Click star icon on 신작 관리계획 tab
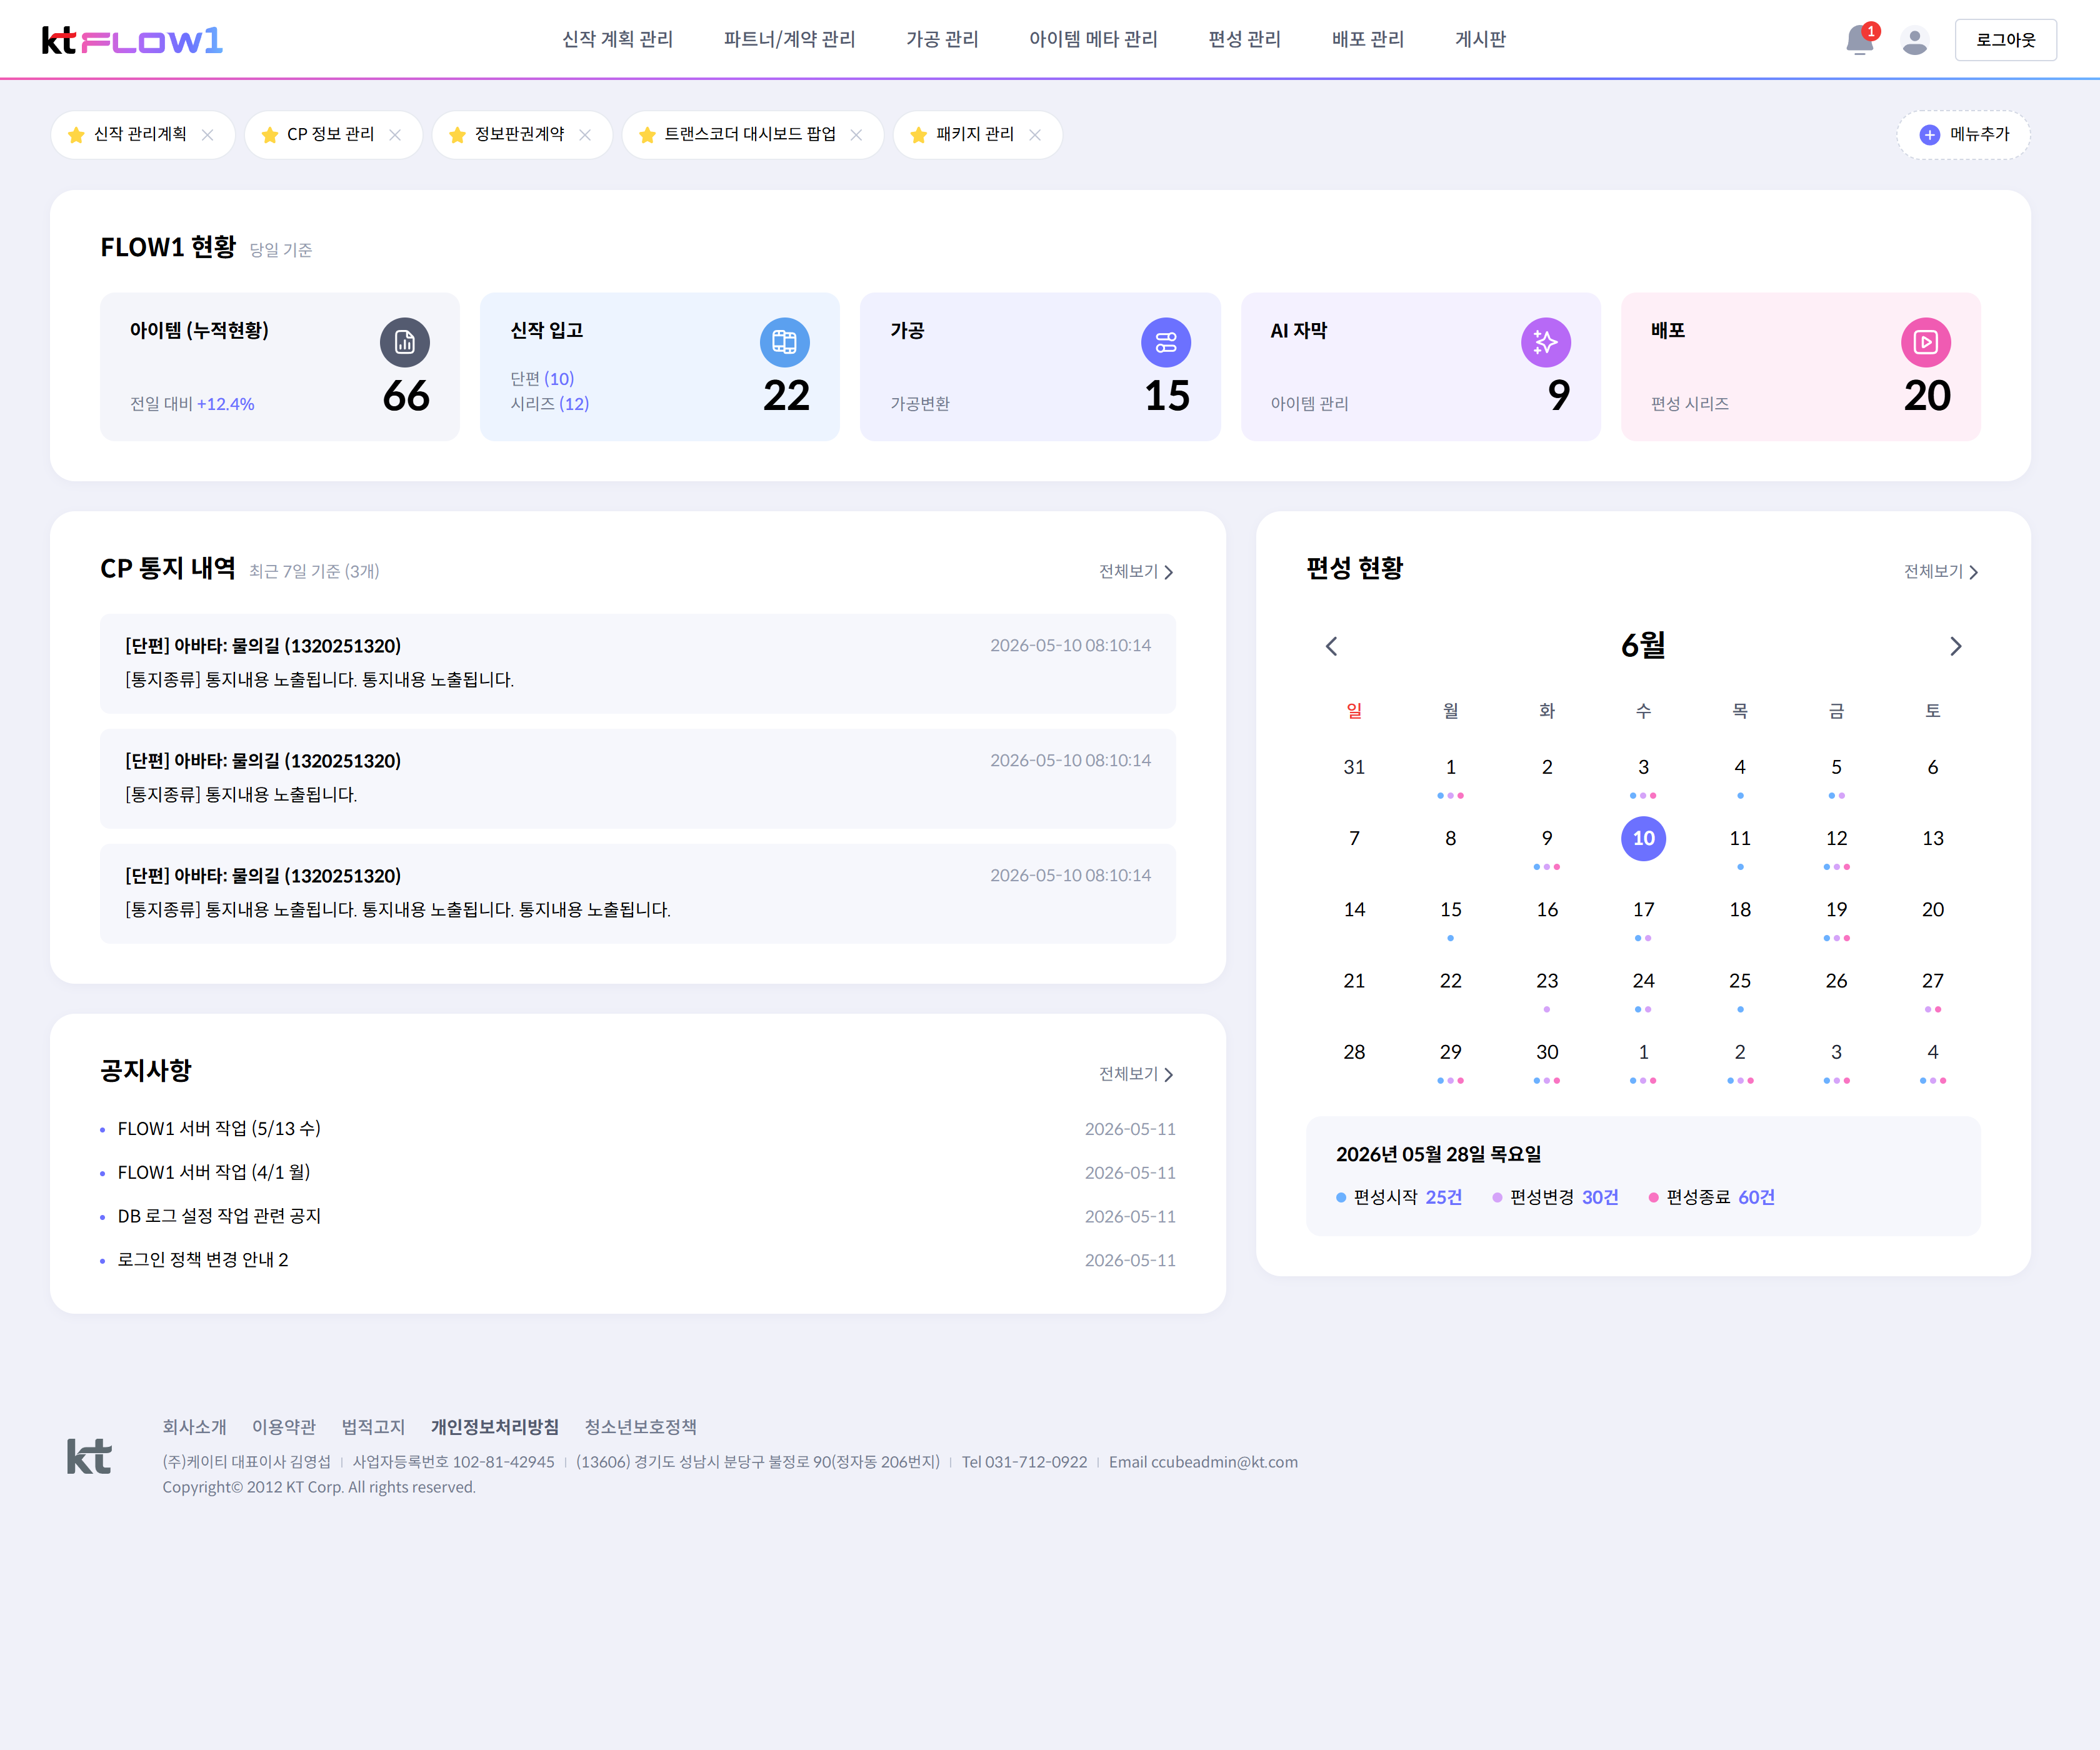This screenshot has width=2100, height=1750. tap(76, 135)
